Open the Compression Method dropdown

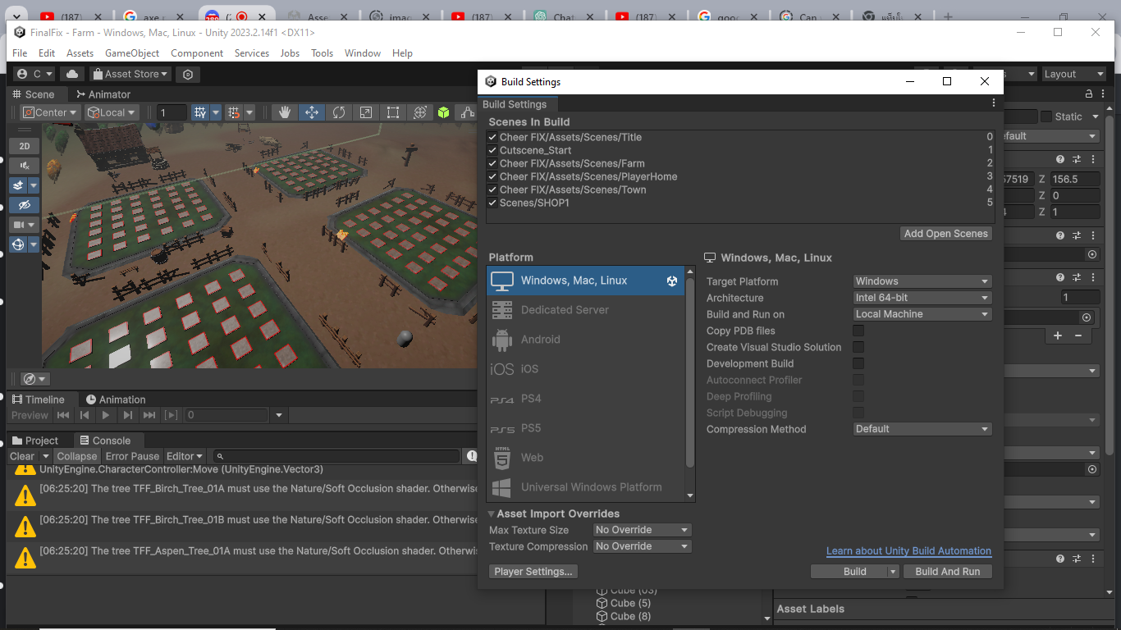point(922,429)
